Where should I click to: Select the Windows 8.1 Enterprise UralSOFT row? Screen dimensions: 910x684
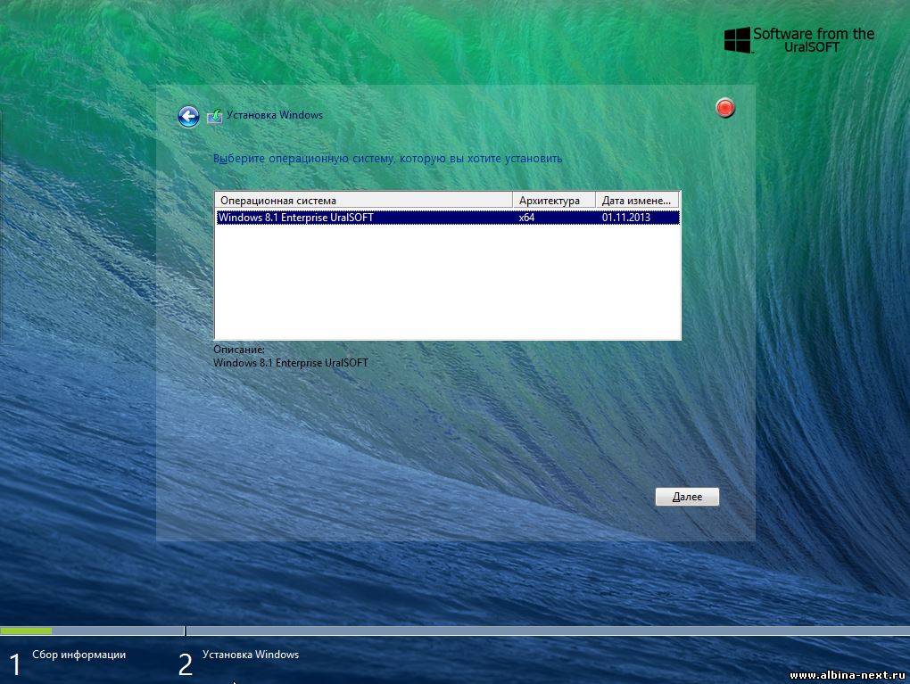448,218
